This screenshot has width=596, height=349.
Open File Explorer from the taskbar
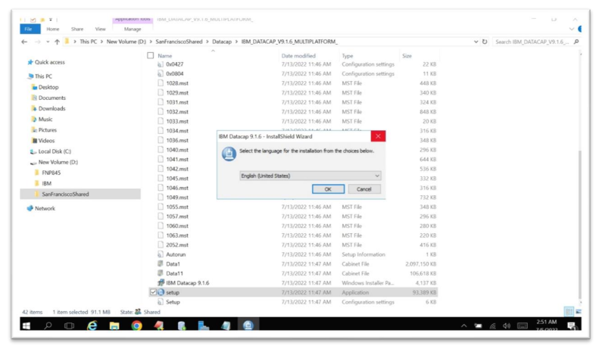click(x=114, y=326)
